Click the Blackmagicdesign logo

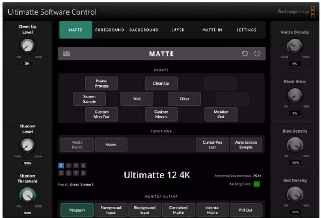coord(296,12)
